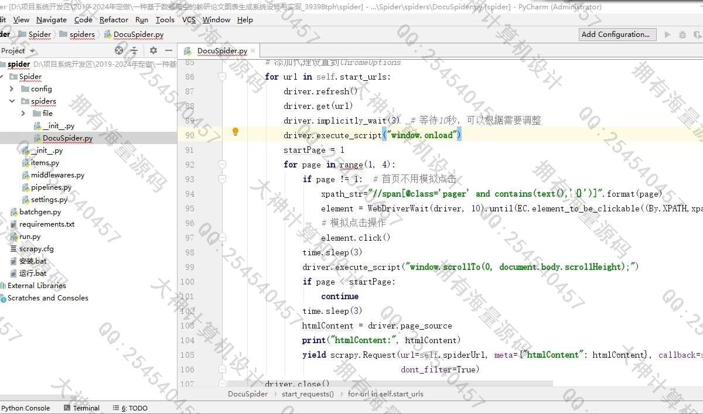
Task: Click the locate-file crosshair icon in Project panel
Action: pyautogui.click(x=119, y=50)
